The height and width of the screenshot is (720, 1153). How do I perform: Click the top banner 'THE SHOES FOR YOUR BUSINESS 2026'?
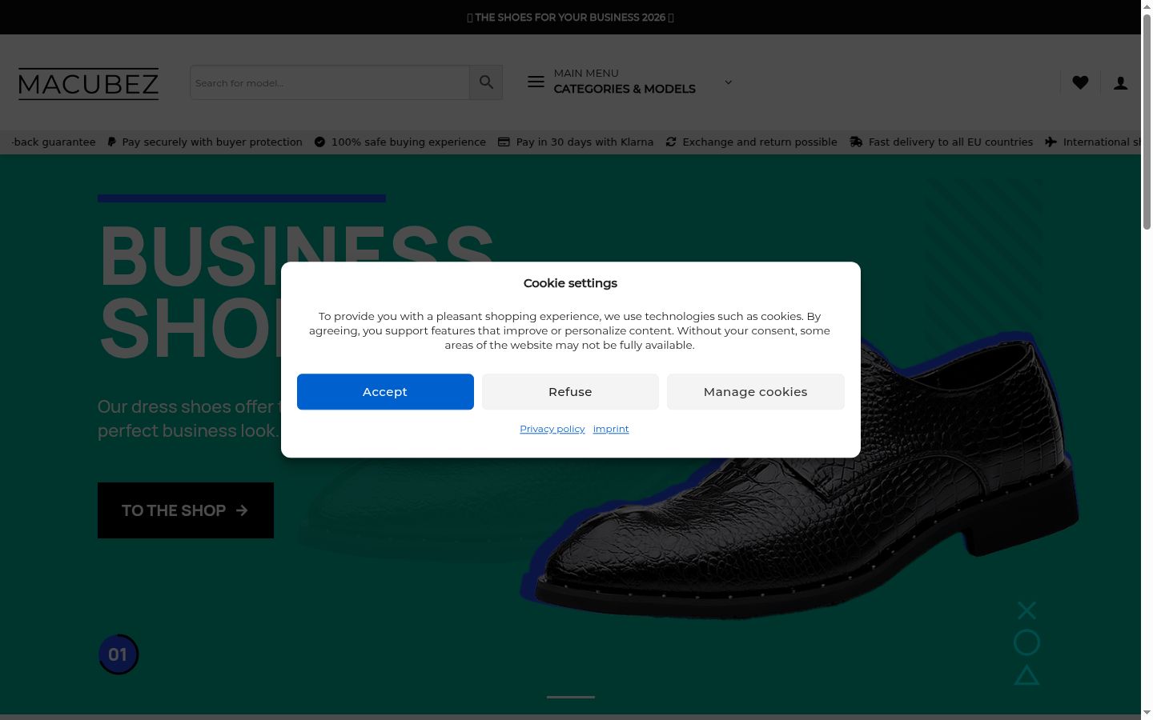570,17
